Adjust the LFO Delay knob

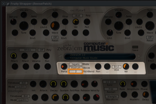pyautogui.click(x=146, y=95)
